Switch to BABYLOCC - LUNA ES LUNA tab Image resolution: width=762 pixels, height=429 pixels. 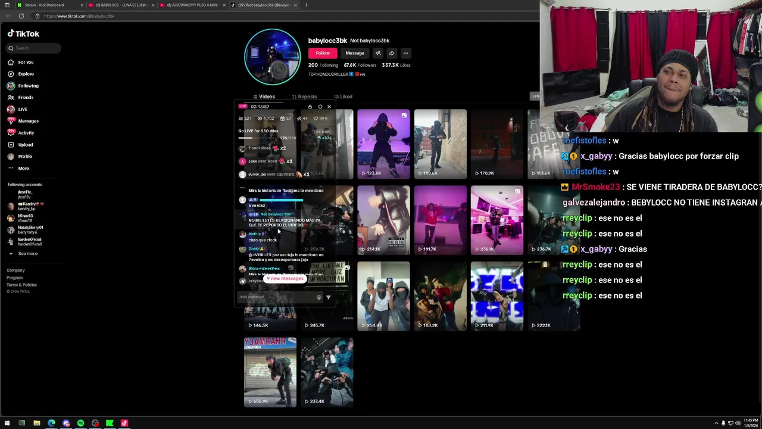pos(121,5)
